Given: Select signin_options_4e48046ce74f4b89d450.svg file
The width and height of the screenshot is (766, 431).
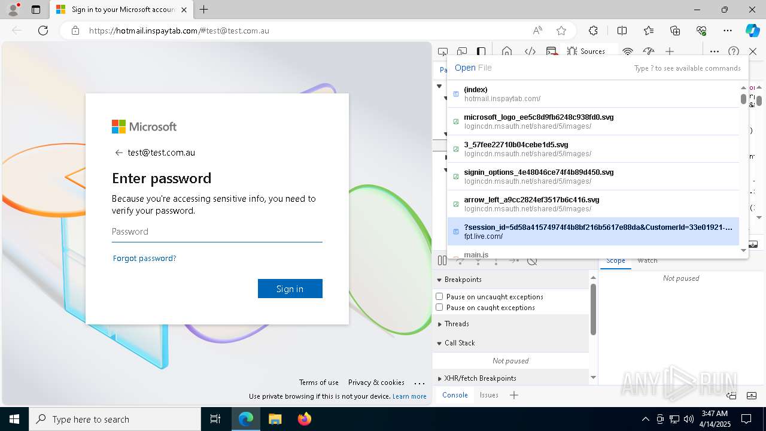Looking at the screenshot, I should click(593, 177).
